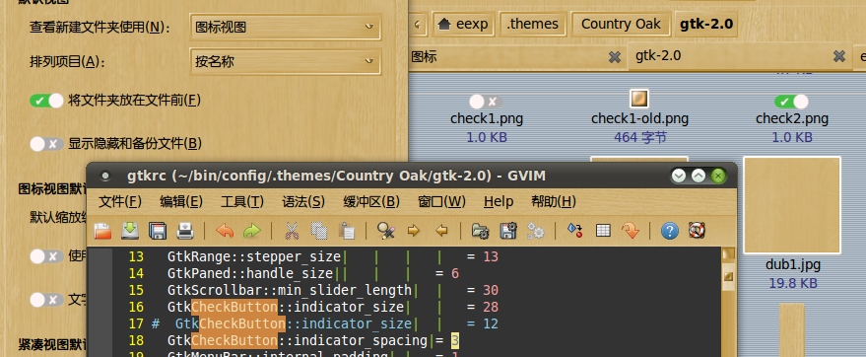The height and width of the screenshot is (357, 866).
Task: Run make using the diamond icon
Action: [x=575, y=231]
